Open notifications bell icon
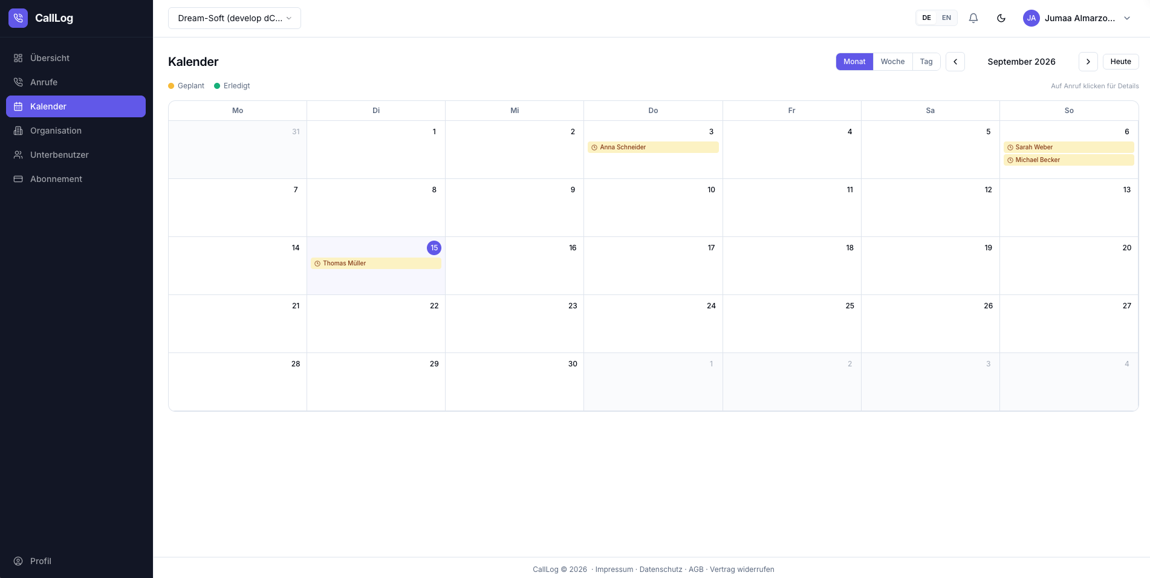 point(973,18)
